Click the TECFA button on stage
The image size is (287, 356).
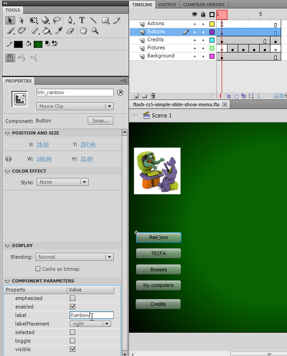click(158, 253)
